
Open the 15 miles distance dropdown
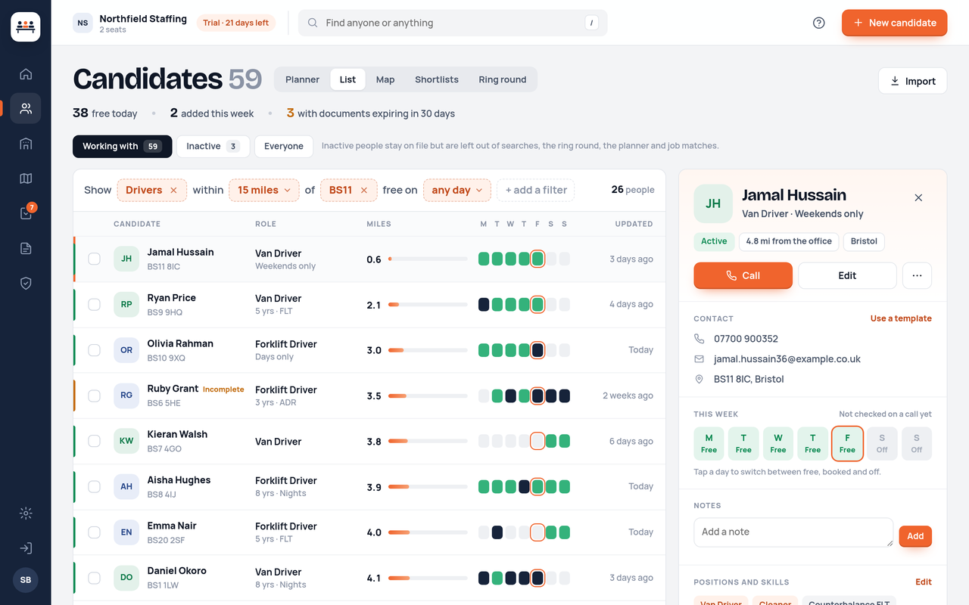pos(264,191)
